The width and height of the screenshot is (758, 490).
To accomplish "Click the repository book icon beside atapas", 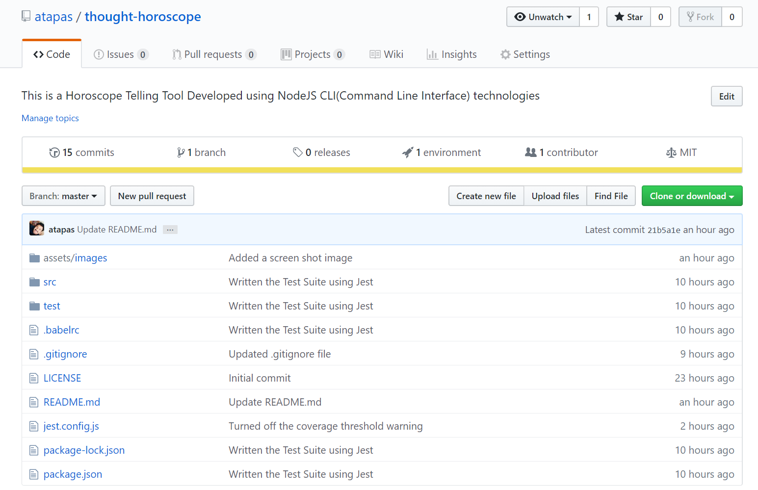I will (26, 17).
